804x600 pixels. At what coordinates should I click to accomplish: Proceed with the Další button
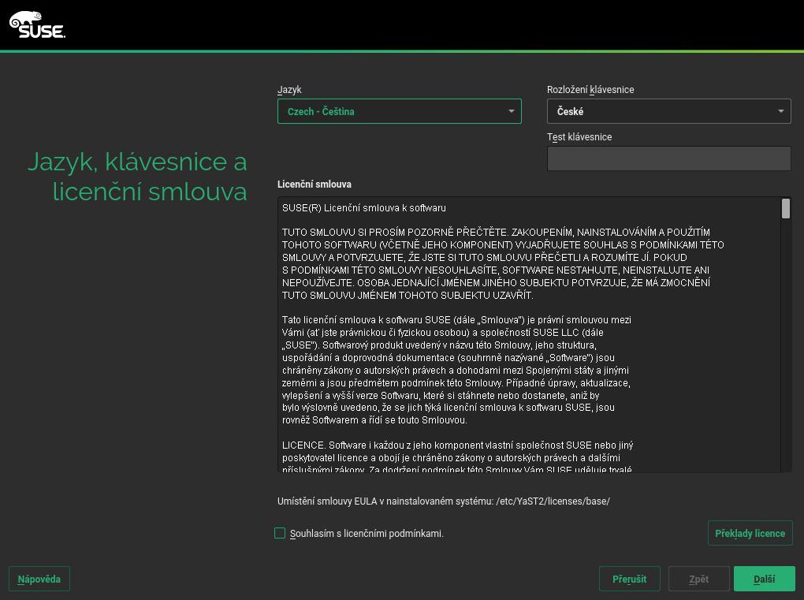point(765,579)
